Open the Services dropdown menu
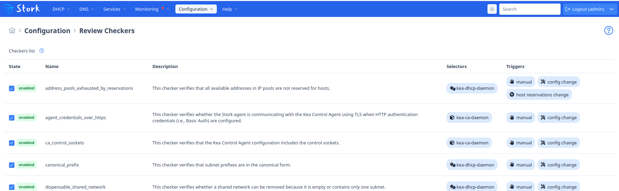Viewport: 619px width, 191px height. pyautogui.click(x=114, y=9)
